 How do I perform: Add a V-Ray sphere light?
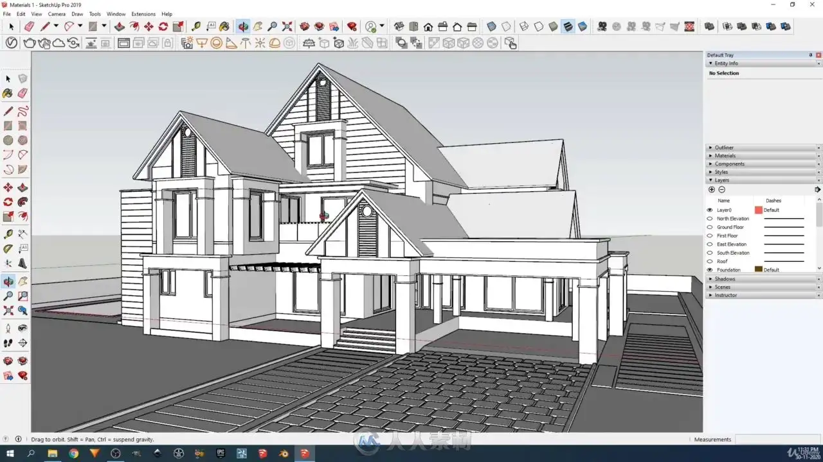pos(217,43)
